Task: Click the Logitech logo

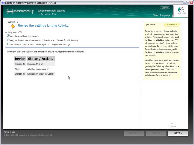Action: click(x=181, y=11)
